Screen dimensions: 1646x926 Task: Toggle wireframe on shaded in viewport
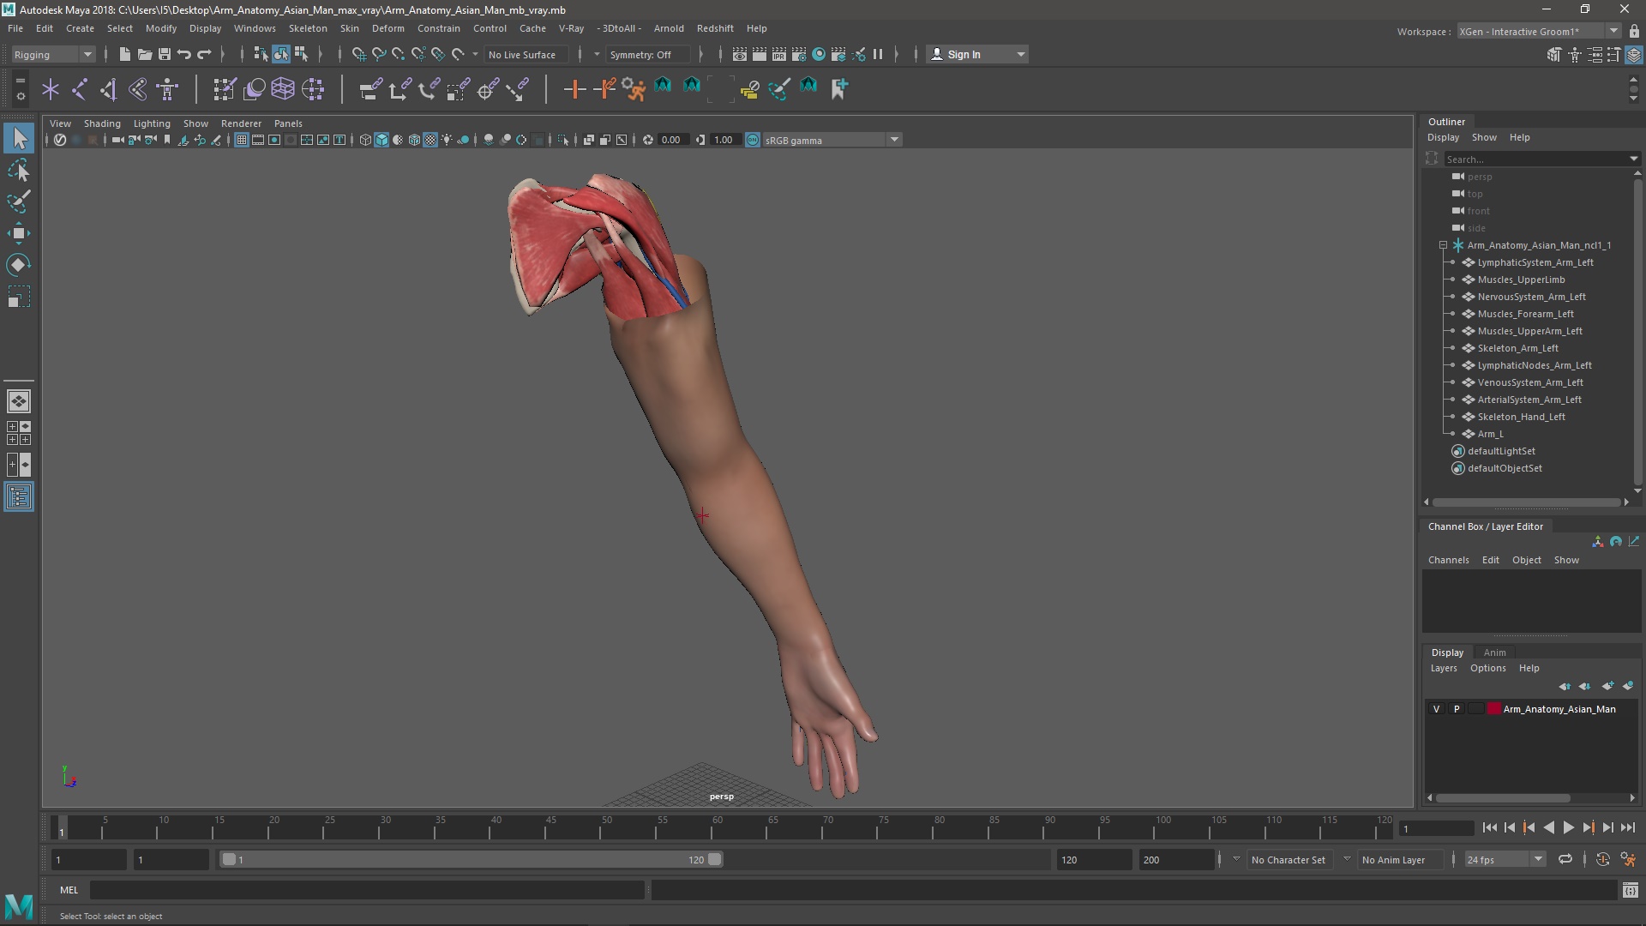coord(414,140)
